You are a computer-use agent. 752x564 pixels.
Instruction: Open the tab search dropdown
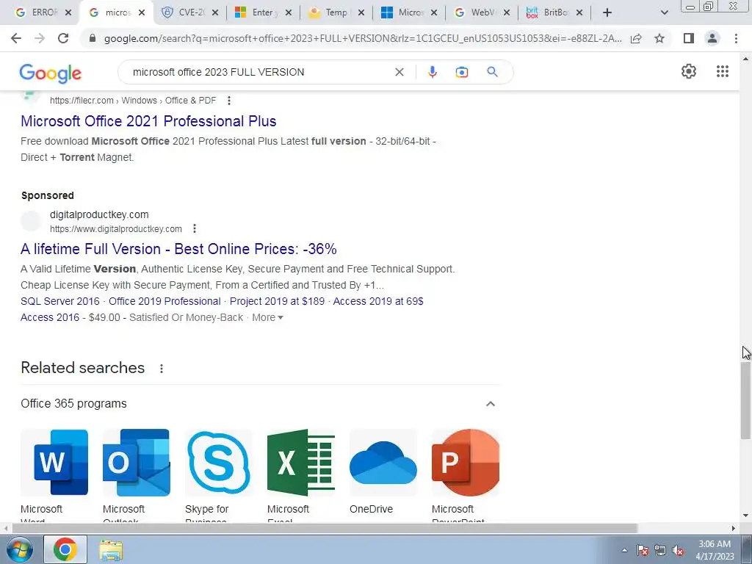(x=664, y=12)
